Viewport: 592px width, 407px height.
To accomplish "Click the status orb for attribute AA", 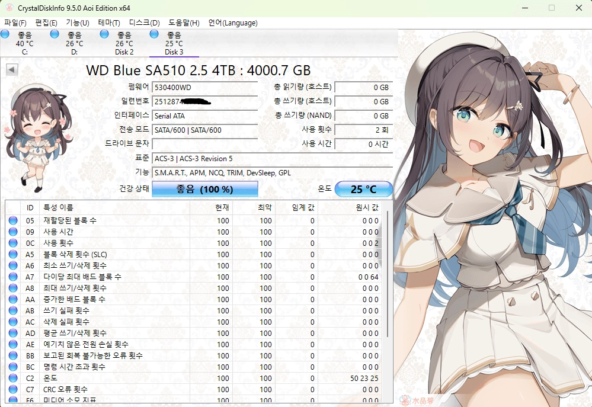I will point(13,299).
